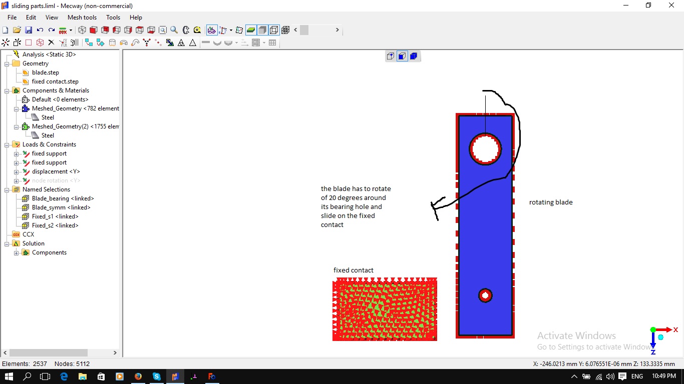Toggle the meshed cube display button

pos(285,30)
